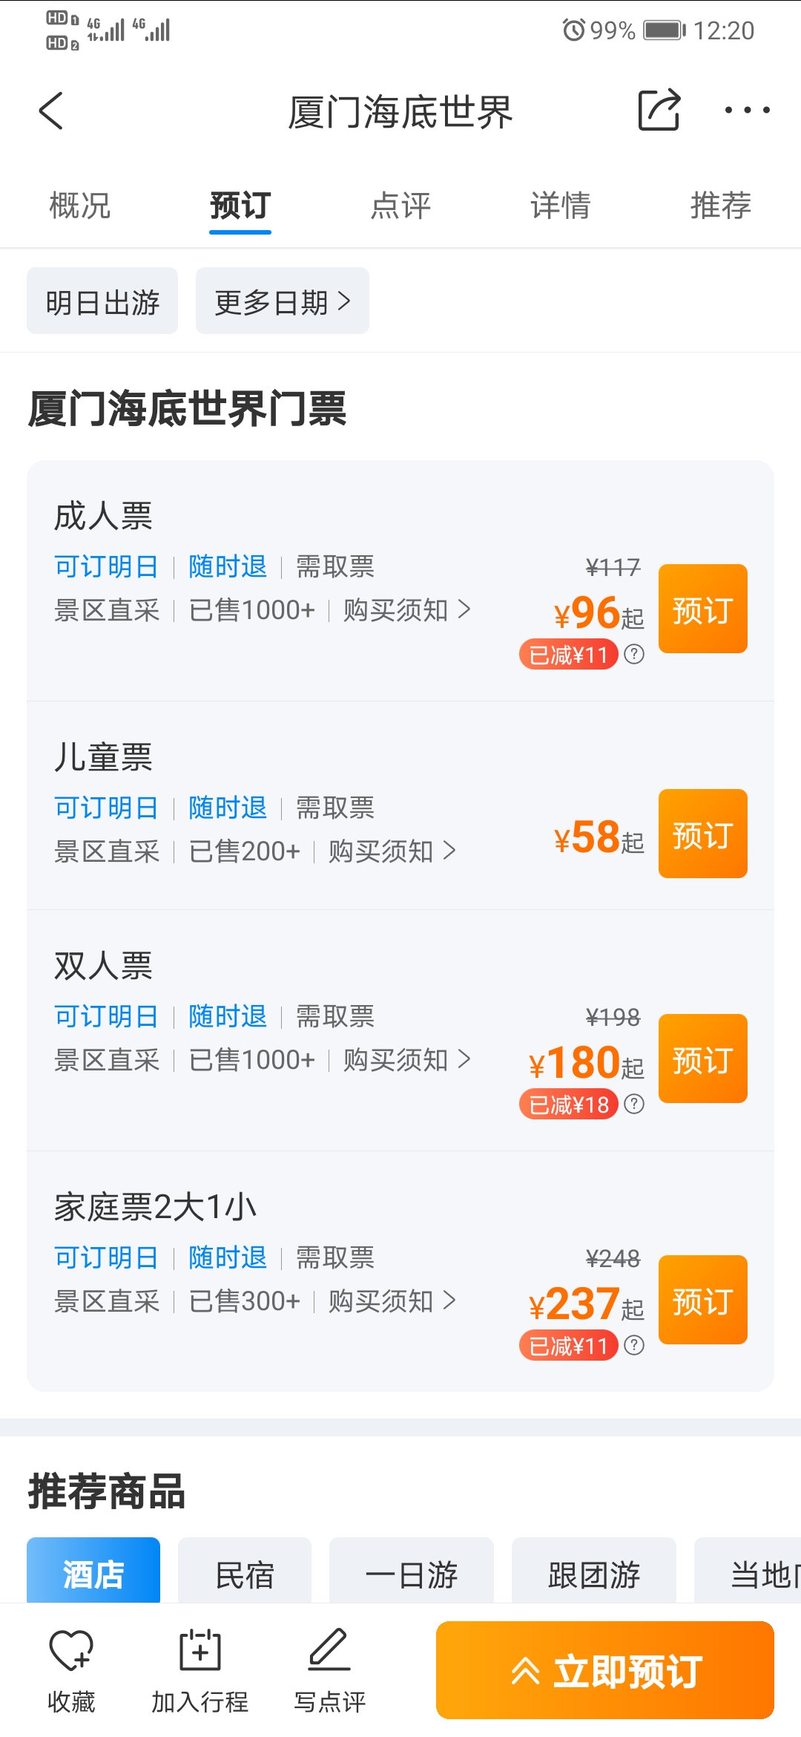Expand 更多日期 date options
Image resolution: width=801 pixels, height=1737 pixels.
click(282, 301)
